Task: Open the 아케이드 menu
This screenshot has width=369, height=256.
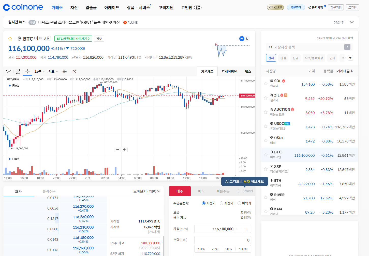Action: tap(112, 8)
